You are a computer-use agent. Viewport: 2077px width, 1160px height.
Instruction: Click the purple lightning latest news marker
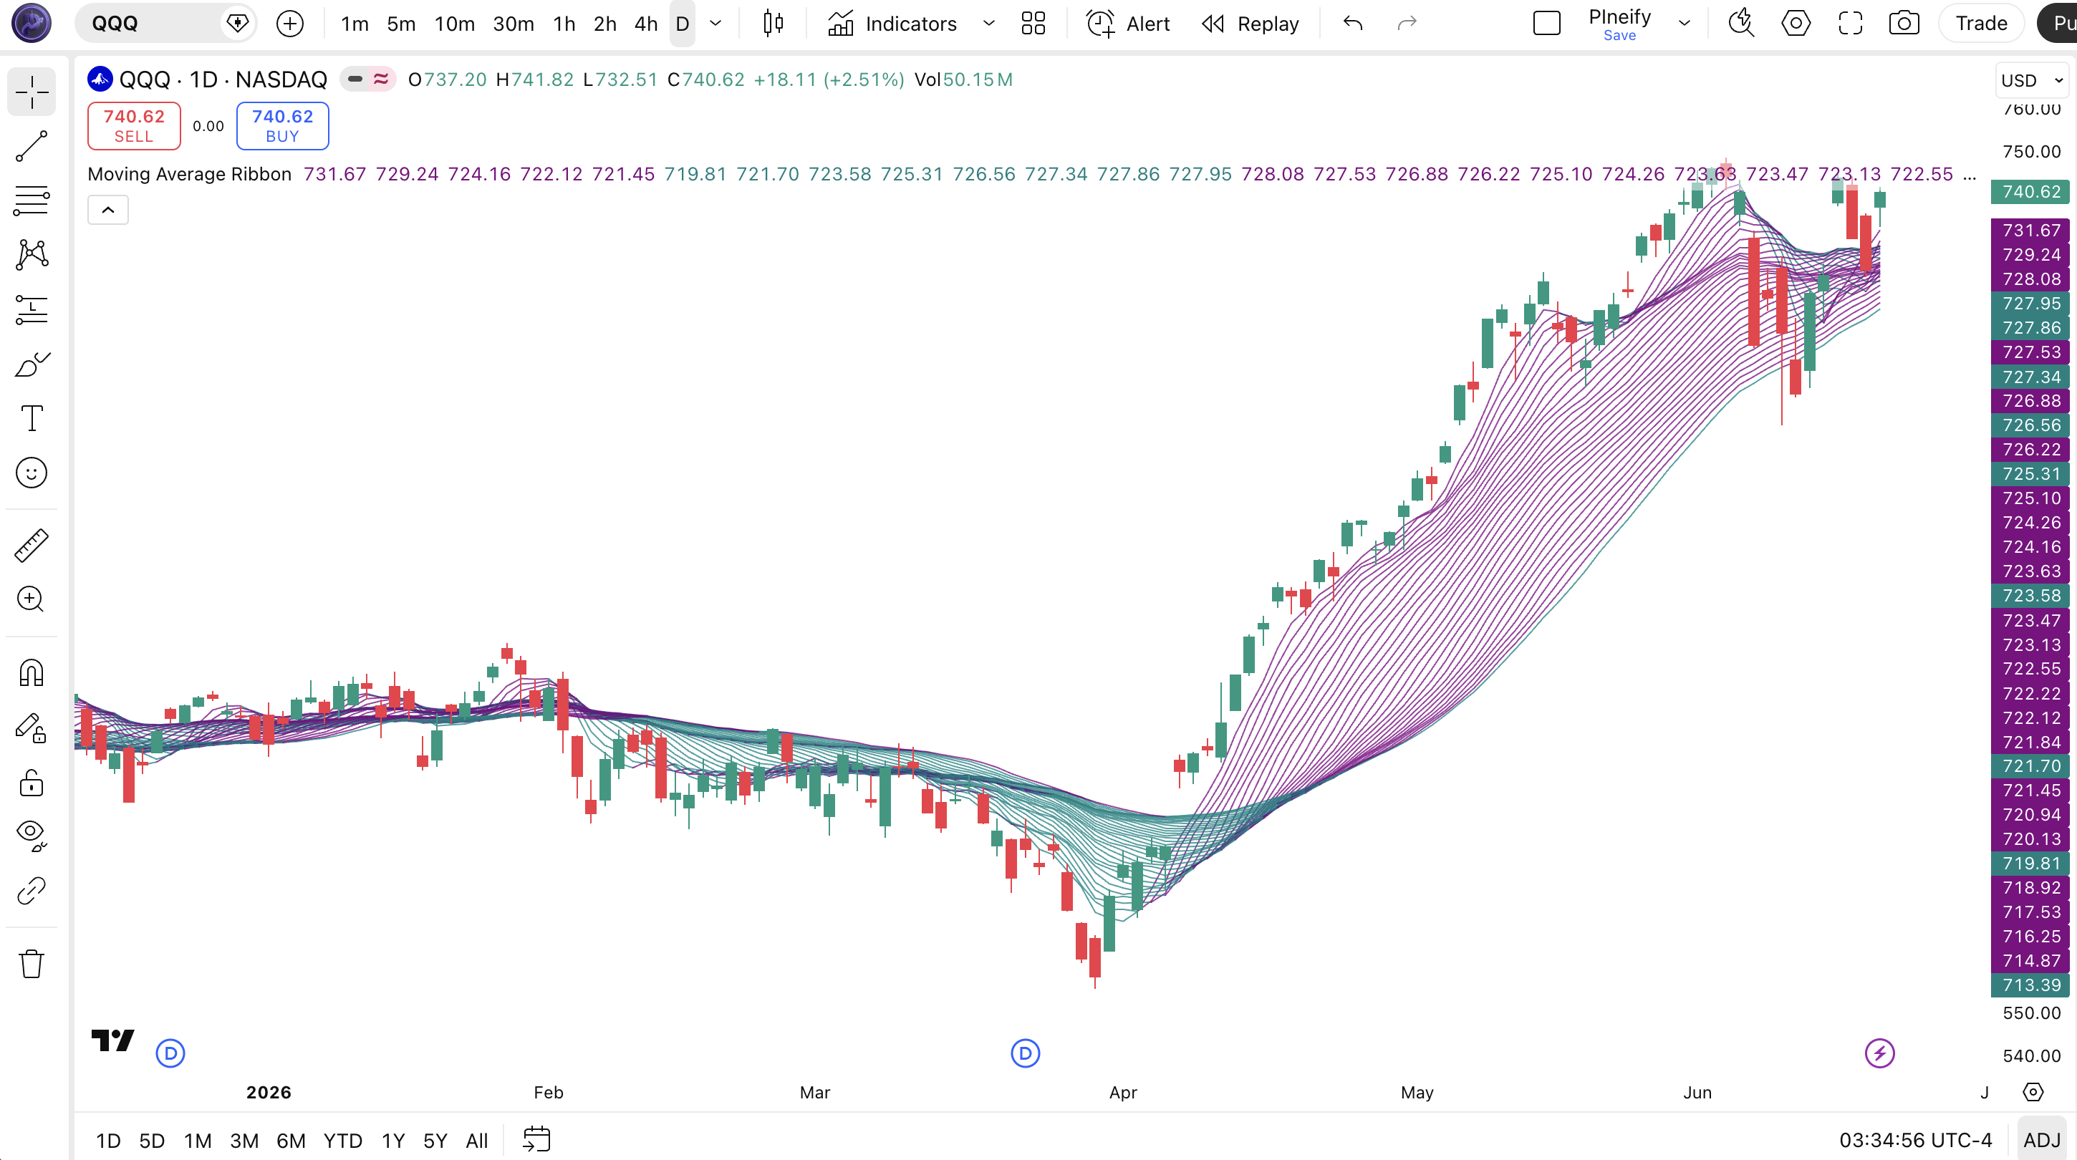tap(1879, 1053)
